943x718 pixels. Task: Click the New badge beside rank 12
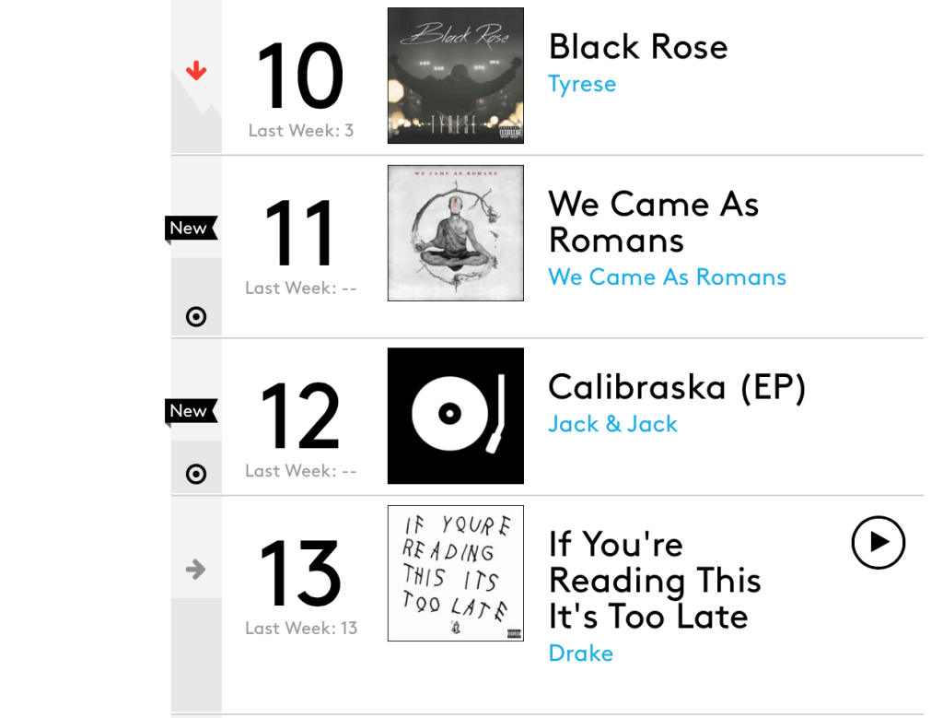[190, 411]
